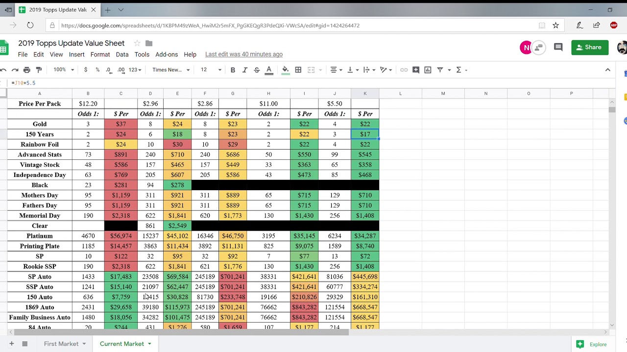
Task: Open the Current Market tab dropdown arrow
Action: click(149, 344)
